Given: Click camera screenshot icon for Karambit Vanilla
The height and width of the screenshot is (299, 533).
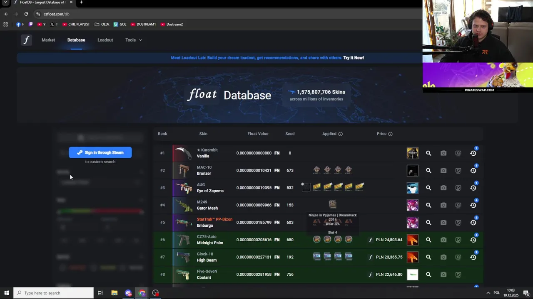Looking at the screenshot, I should point(443,153).
